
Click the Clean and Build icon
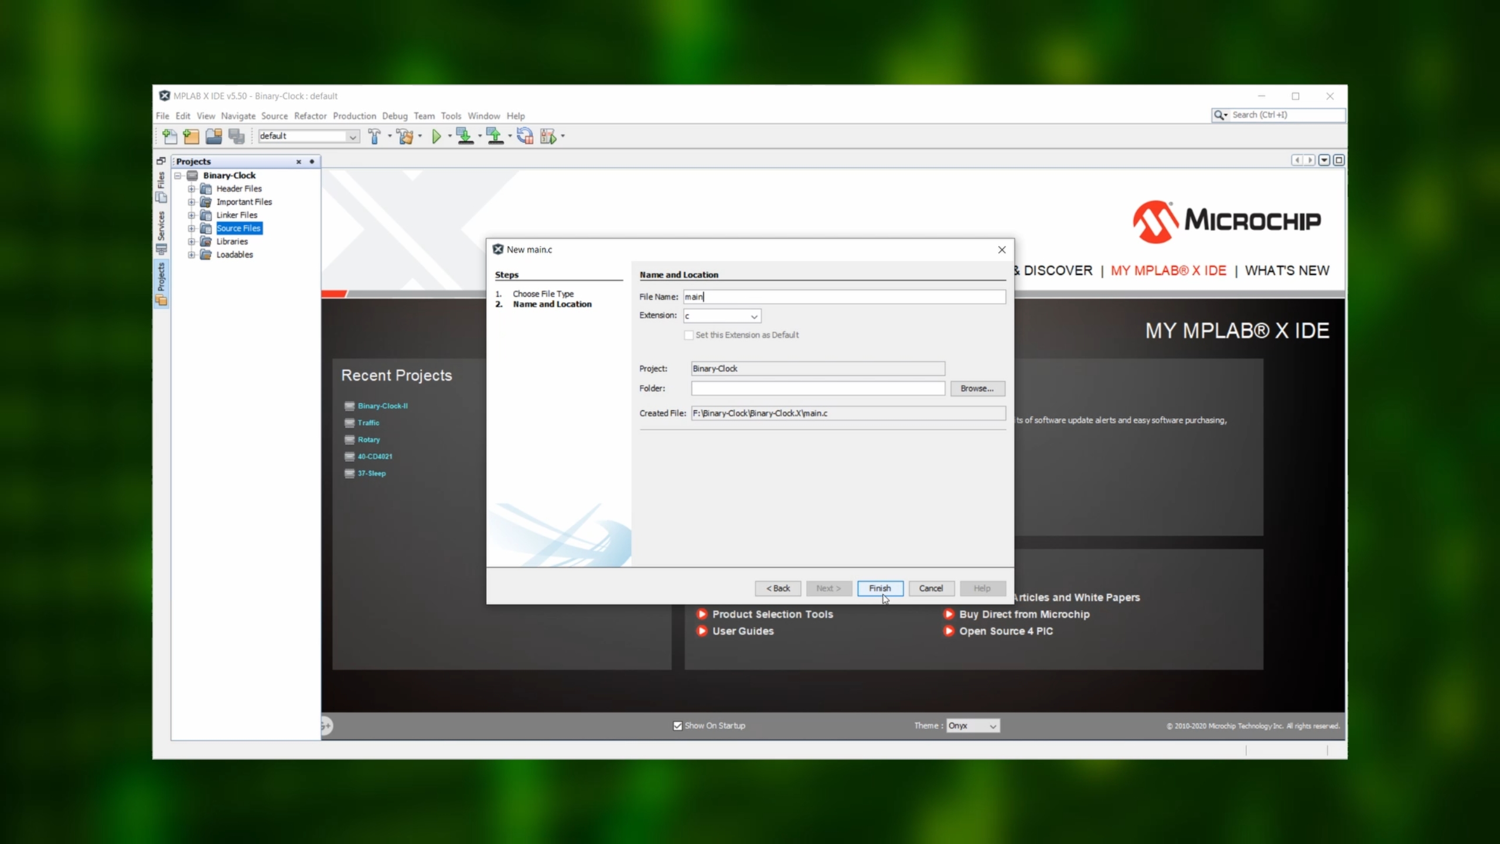pos(405,137)
